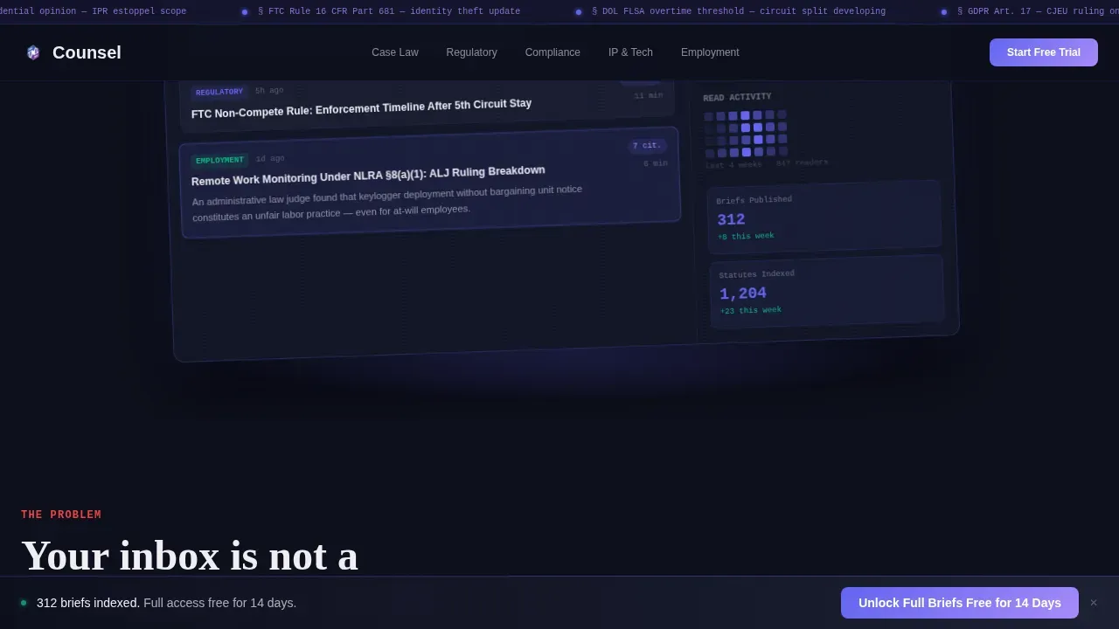Image resolution: width=1119 pixels, height=629 pixels.
Task: Click the ticker bullet before DOL FLSA overtime
Action: click(x=579, y=12)
